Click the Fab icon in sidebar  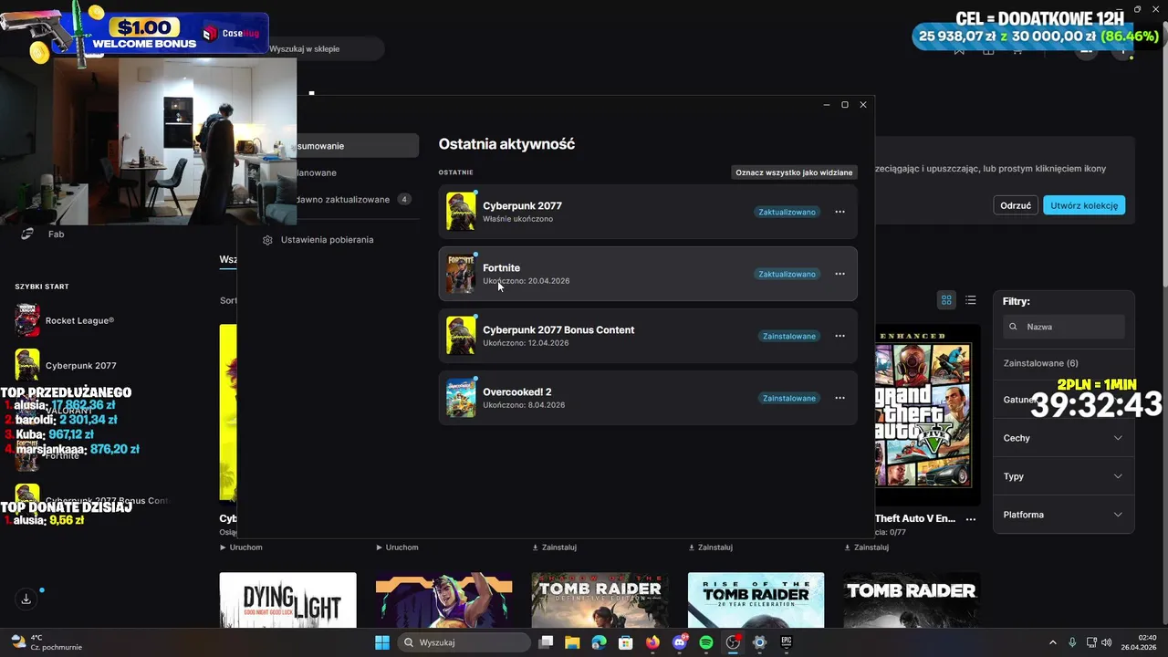pos(27,235)
